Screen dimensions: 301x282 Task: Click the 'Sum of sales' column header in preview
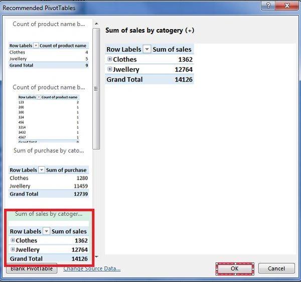pos(172,49)
